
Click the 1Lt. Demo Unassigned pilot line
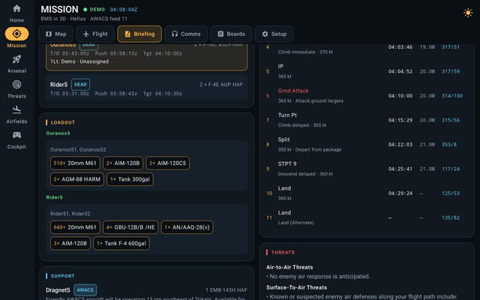pyautogui.click(x=79, y=61)
